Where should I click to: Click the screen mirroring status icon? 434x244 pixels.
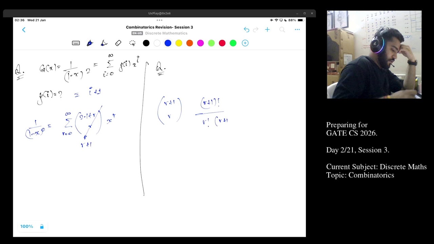pyautogui.click(x=281, y=20)
